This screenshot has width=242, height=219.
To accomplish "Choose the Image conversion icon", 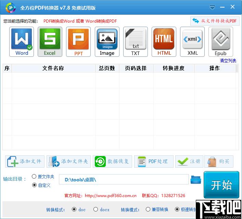I will pos(107,42).
